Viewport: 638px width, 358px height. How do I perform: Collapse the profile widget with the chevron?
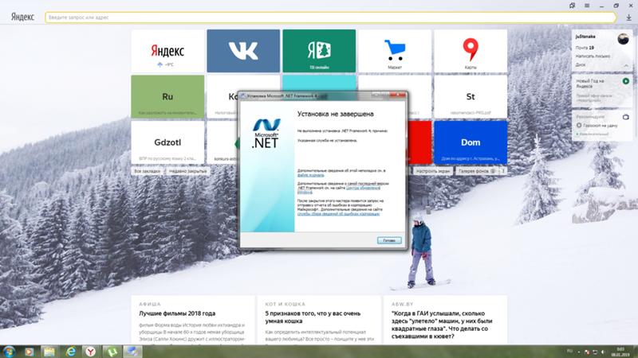coord(626,65)
